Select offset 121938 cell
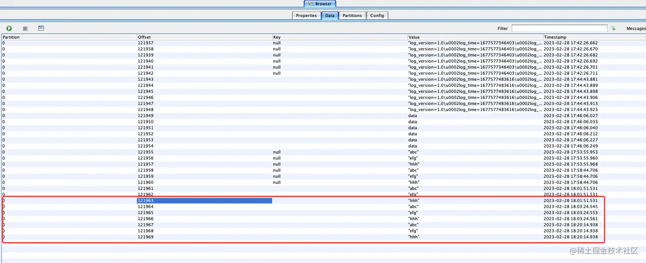646x263 pixels. [x=204, y=49]
